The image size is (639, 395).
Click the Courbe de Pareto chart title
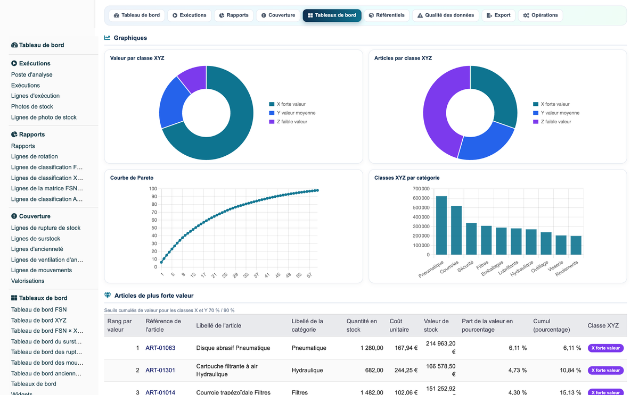[x=132, y=178]
